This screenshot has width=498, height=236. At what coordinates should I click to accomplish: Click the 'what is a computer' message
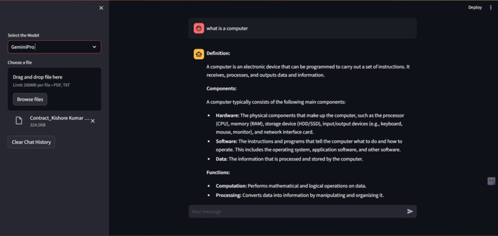click(x=227, y=28)
